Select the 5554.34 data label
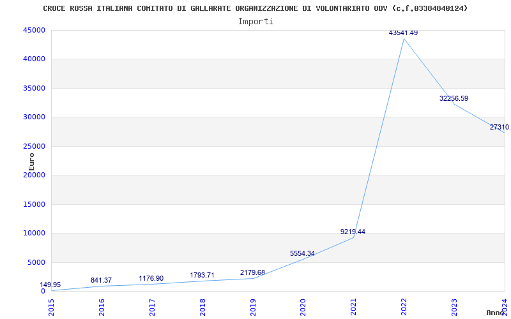Screen dimensions: 511x319 (302, 253)
